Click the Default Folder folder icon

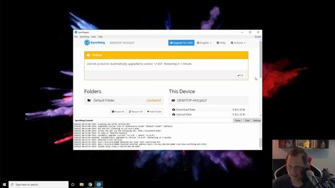(x=89, y=100)
